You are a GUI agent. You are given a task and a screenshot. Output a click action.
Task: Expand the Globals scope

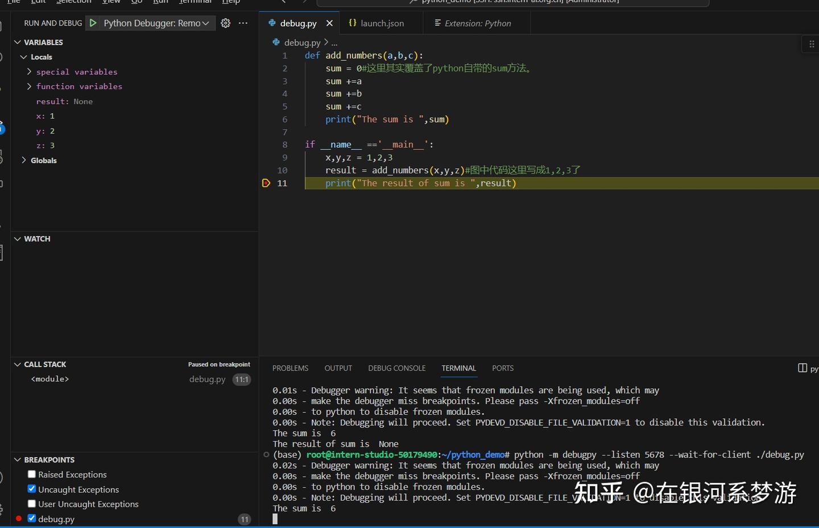click(x=24, y=160)
